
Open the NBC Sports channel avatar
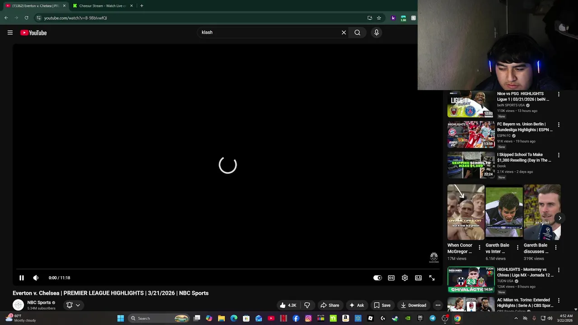[x=18, y=305]
